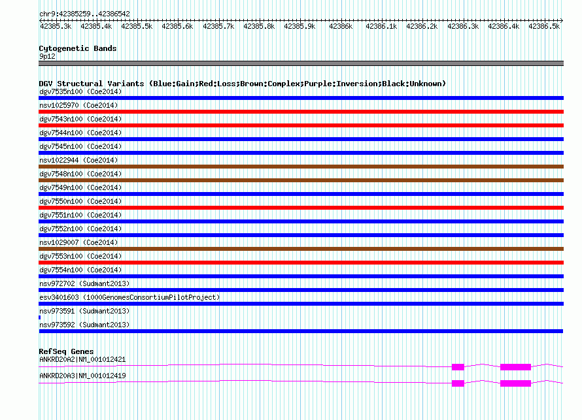This screenshot has height=420, width=582.
Task: Click dgv7544n100 (Coe2014) label
Action: click(x=80, y=133)
